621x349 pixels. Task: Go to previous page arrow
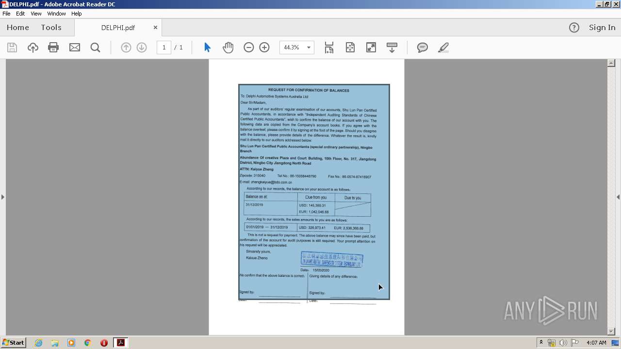coord(126,48)
